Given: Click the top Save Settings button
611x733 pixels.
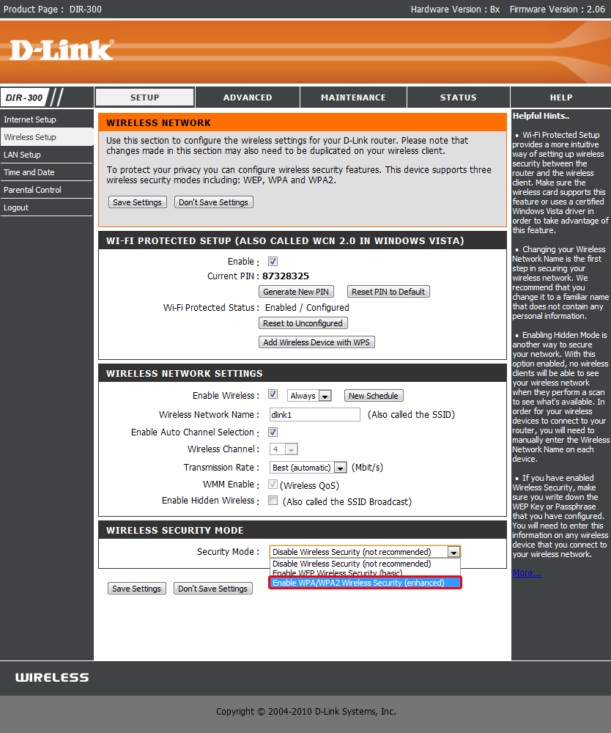Looking at the screenshot, I should click(x=137, y=202).
